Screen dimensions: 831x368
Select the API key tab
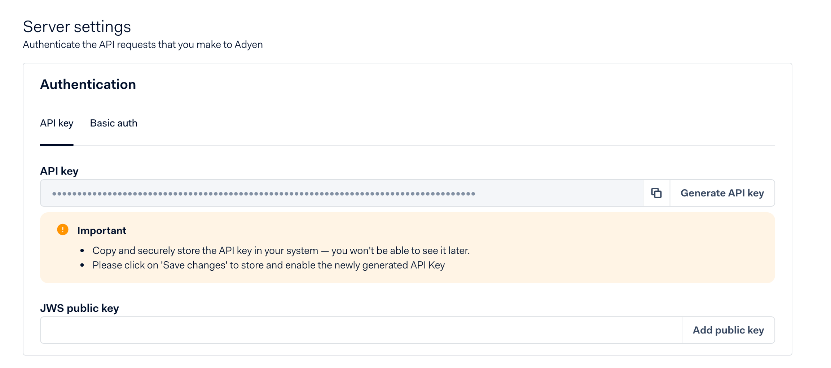[x=57, y=123]
